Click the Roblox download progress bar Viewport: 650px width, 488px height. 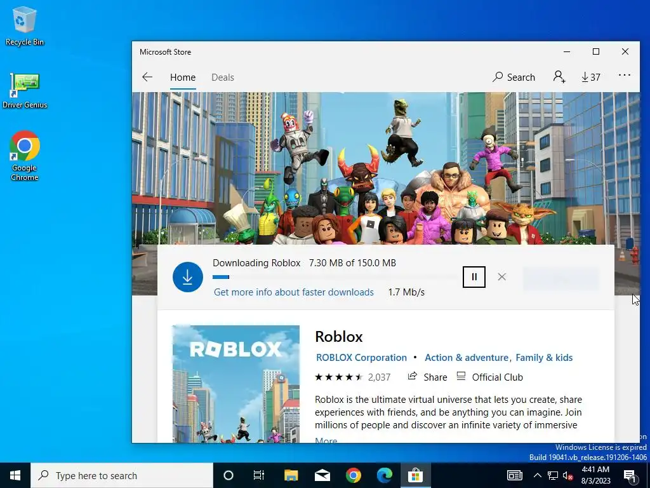click(336, 277)
